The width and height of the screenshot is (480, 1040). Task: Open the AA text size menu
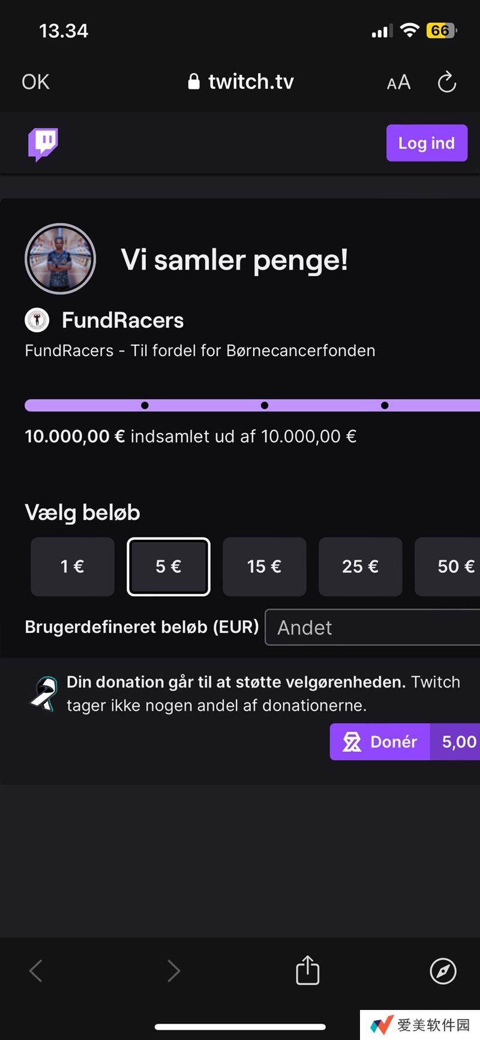(x=398, y=82)
